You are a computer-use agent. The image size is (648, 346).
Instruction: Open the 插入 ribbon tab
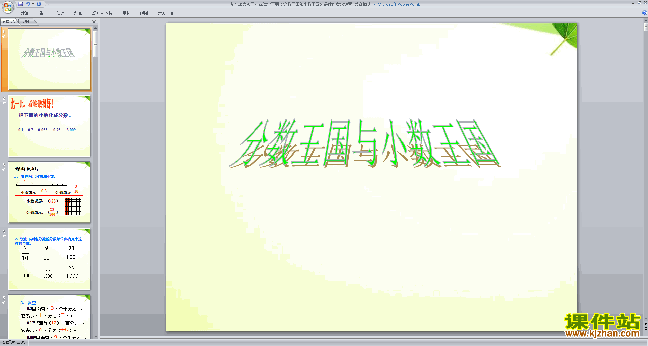coord(42,13)
